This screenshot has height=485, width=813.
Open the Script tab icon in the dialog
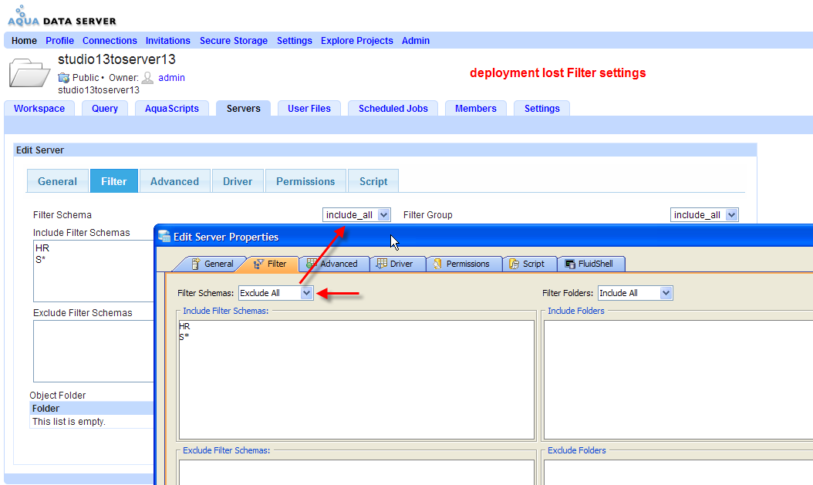coord(513,263)
